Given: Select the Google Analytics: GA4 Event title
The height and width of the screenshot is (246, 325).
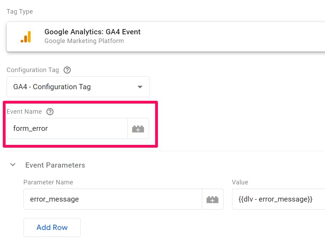Looking at the screenshot, I should 92,32.
